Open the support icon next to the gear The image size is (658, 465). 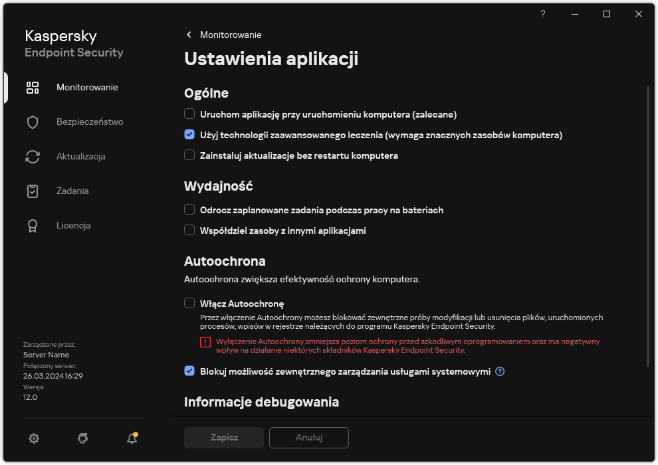click(x=82, y=438)
